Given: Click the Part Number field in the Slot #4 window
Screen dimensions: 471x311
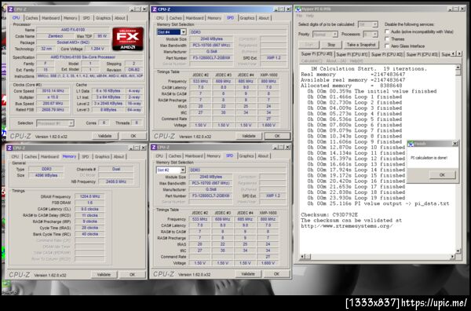Looking at the screenshot, I should point(211,58).
